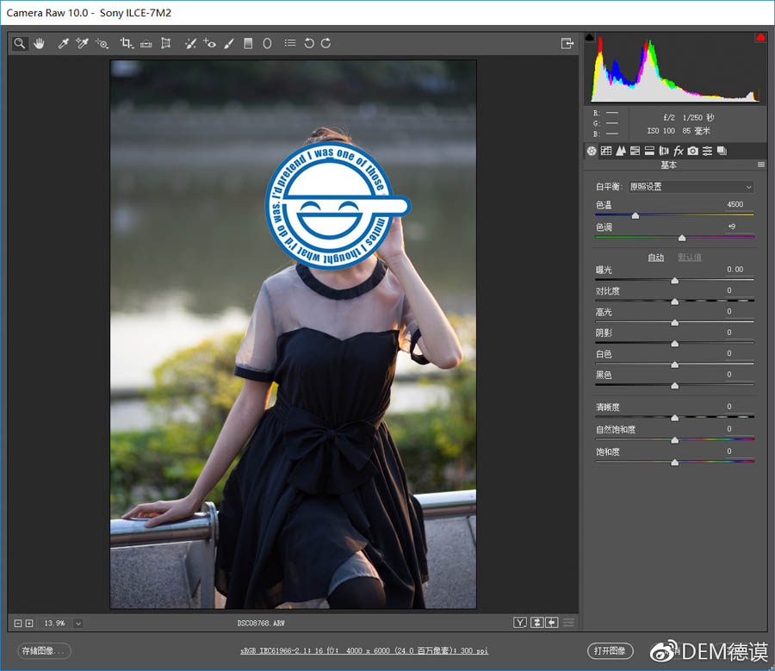Viewport: 775px width, 671px height.
Task: Select the Adjustment Brush tool
Action: pos(229,43)
